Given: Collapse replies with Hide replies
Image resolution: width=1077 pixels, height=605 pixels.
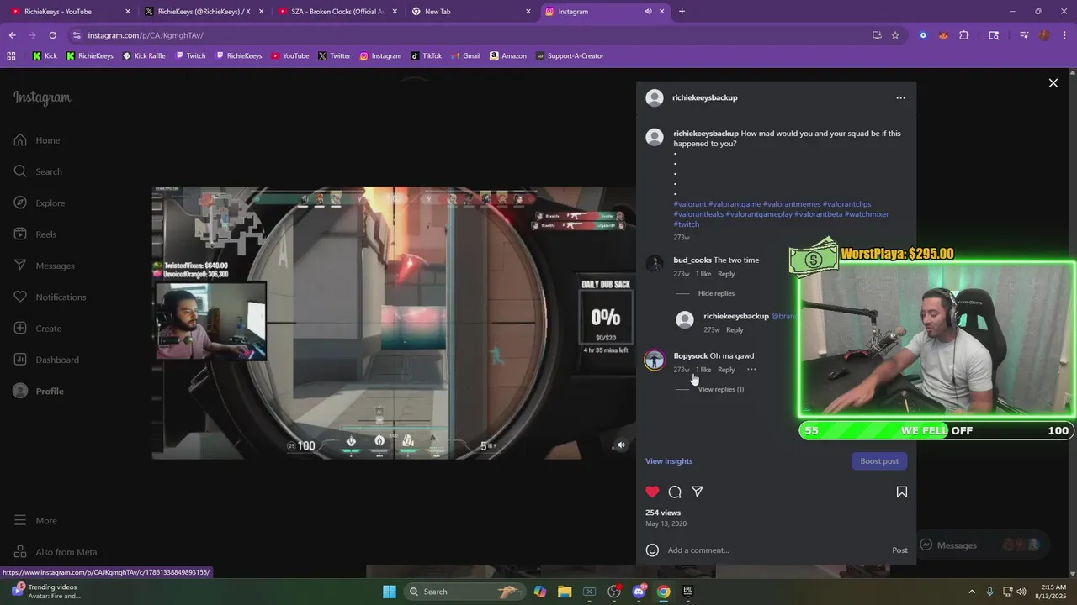Looking at the screenshot, I should tap(716, 293).
